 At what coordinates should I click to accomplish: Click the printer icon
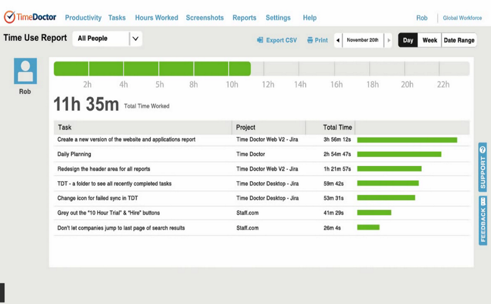coord(310,40)
